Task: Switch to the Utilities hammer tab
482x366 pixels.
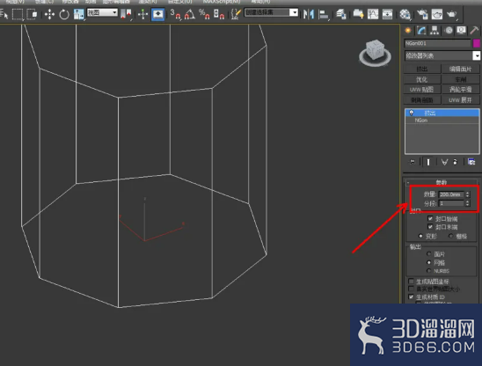Action: (474, 31)
